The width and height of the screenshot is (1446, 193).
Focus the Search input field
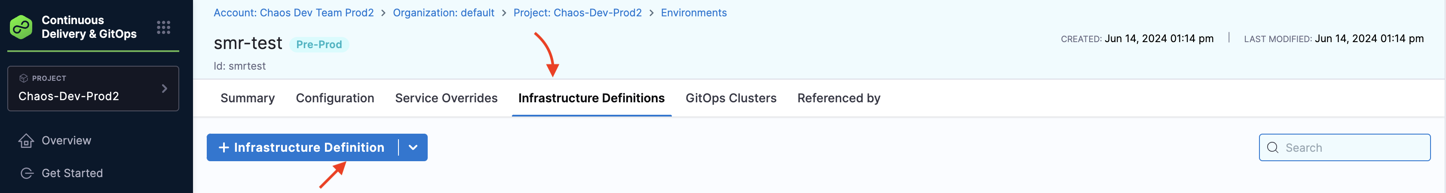(1345, 147)
